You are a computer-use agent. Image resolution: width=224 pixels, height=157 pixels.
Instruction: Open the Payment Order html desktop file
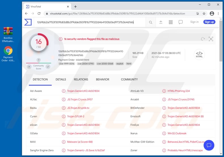(8, 54)
